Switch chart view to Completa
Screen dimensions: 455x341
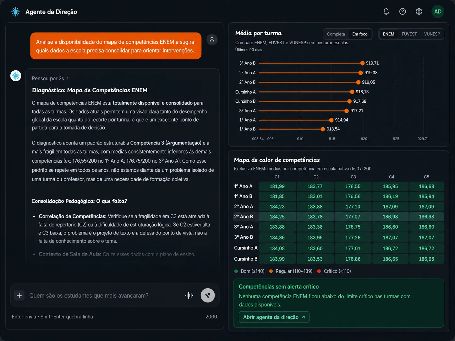click(336, 34)
